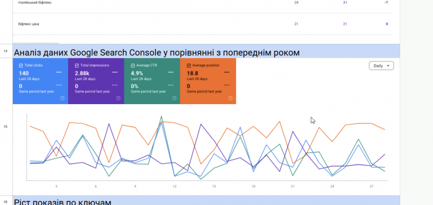Toggle the Average CTR checkbox
Screen dimensions: 433x205
pos(133,66)
